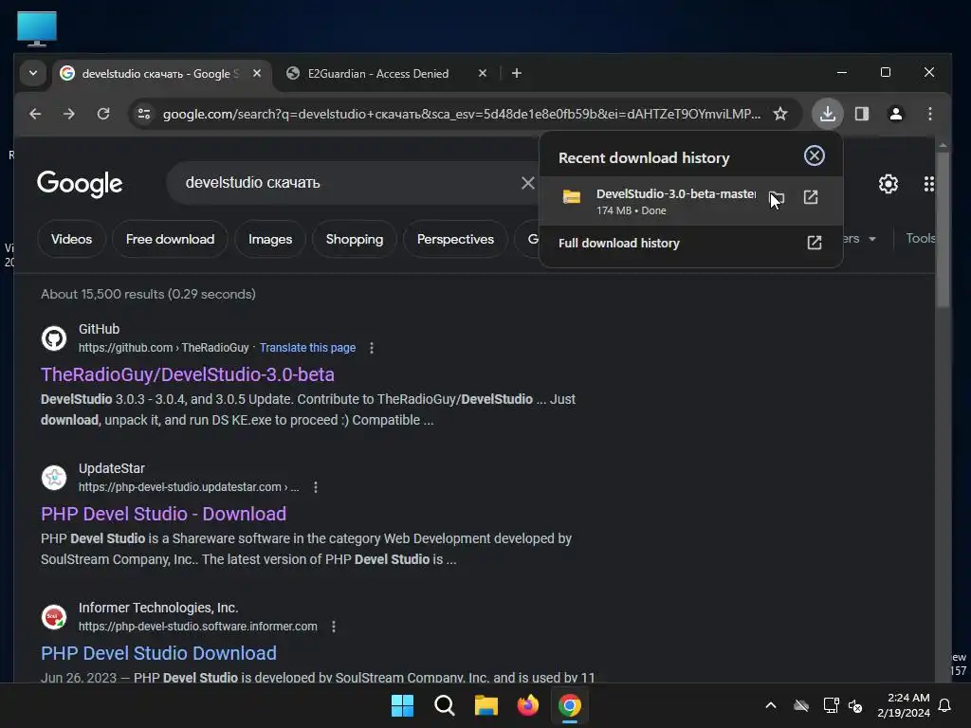Viewport: 971px width, 728px height.
Task: Open PHP Devel Studio - Download link
Action: [x=163, y=514]
